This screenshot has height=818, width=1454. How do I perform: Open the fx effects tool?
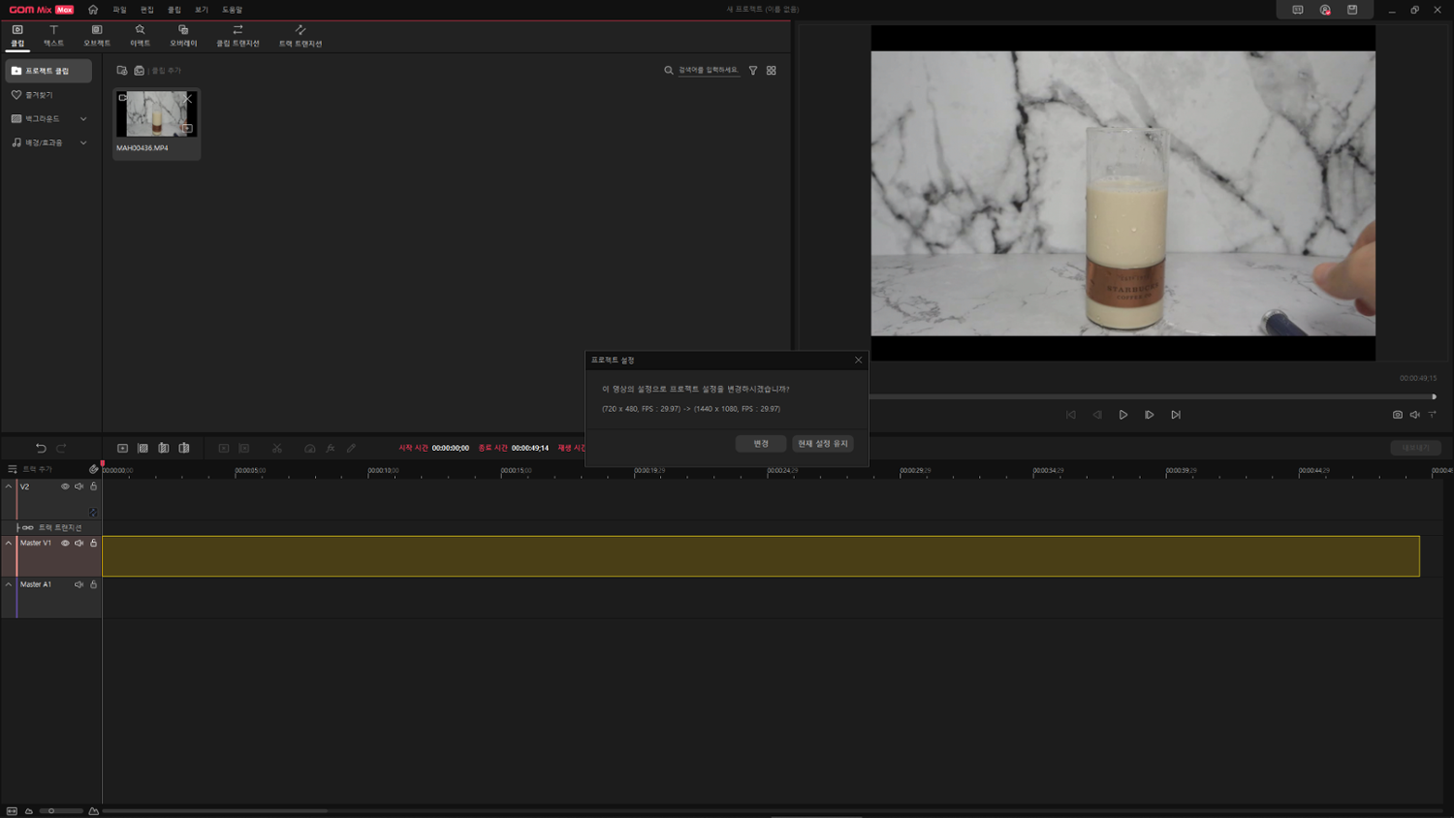331,448
